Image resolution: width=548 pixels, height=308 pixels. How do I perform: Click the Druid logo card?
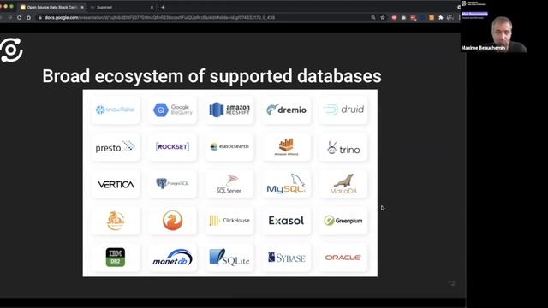point(343,110)
